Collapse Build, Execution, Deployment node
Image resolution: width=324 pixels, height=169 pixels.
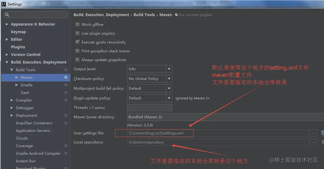coord(7,62)
